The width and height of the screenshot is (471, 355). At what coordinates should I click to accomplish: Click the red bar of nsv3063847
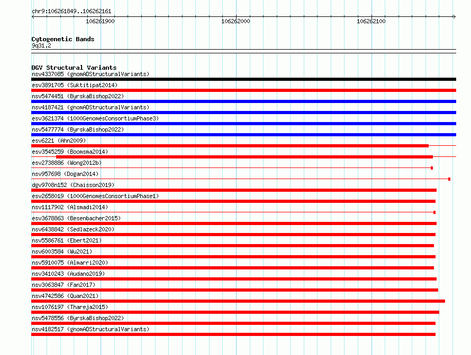[x=234, y=290]
